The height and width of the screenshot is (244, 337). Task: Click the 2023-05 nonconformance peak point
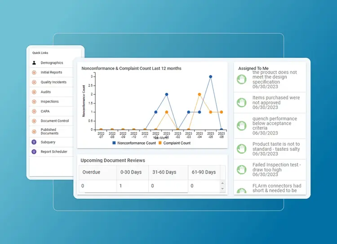pyautogui.click(x=211, y=77)
